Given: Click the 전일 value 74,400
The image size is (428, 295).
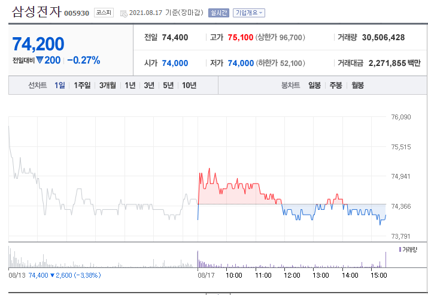Looking at the screenshot, I should (175, 37).
